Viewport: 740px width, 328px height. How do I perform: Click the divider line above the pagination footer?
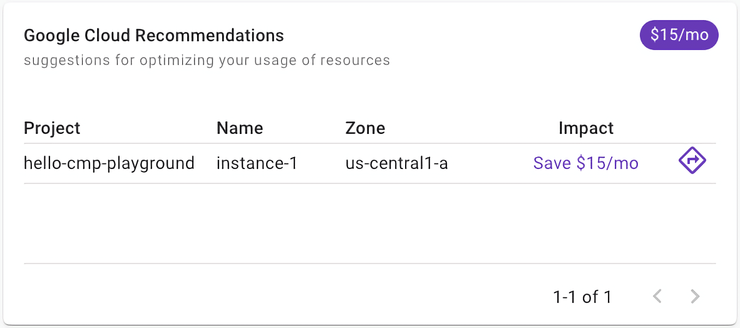[x=369, y=264]
